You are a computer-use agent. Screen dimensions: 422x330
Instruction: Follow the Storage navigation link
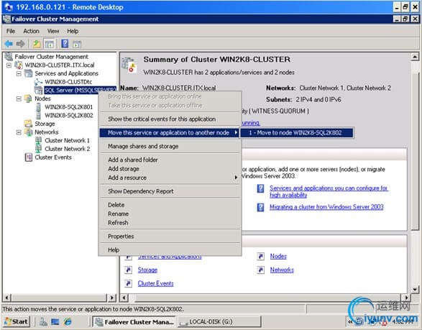[x=147, y=270]
